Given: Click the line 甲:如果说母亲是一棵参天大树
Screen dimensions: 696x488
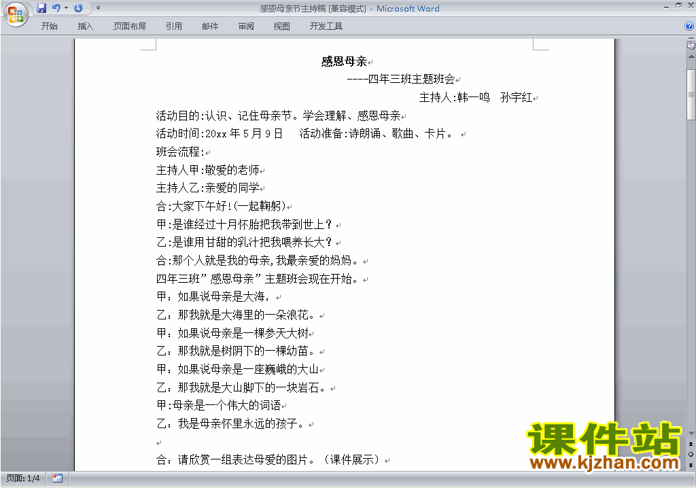Looking at the screenshot, I should (232, 333).
